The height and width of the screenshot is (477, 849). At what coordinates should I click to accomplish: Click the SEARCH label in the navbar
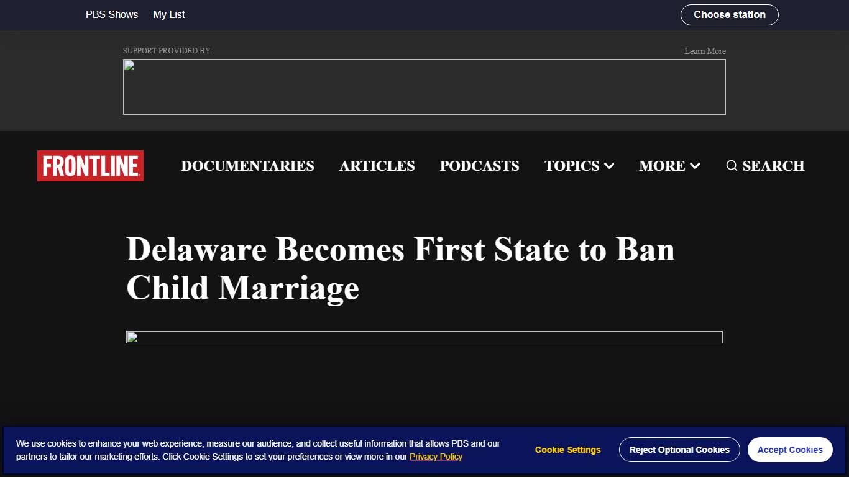pos(773,166)
